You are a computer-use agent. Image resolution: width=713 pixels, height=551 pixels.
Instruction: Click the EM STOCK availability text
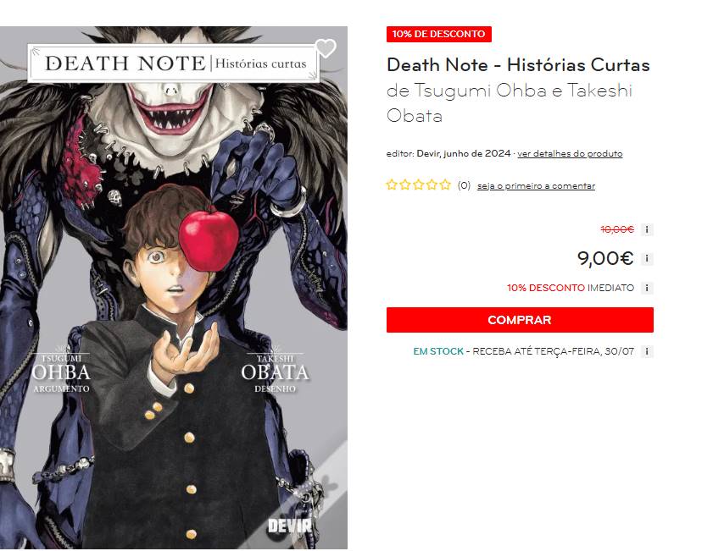coord(438,351)
